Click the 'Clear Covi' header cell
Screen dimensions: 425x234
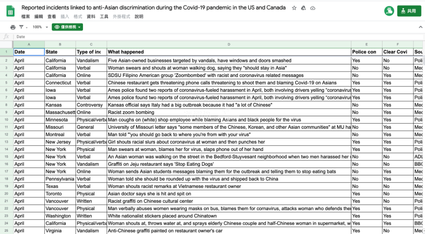coord(398,52)
